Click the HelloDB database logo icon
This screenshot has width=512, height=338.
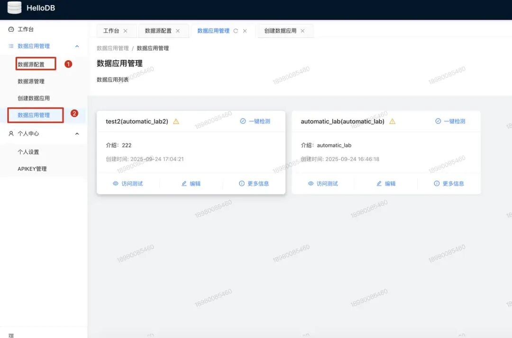tap(14, 7)
